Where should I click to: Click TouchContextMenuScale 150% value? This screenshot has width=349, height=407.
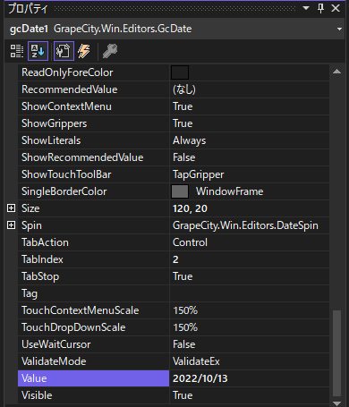(185, 310)
